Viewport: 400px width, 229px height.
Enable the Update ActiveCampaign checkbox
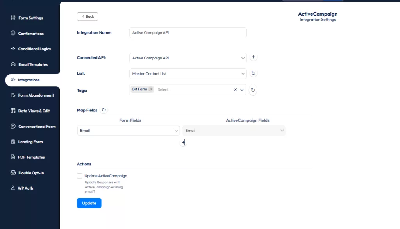tap(80, 176)
